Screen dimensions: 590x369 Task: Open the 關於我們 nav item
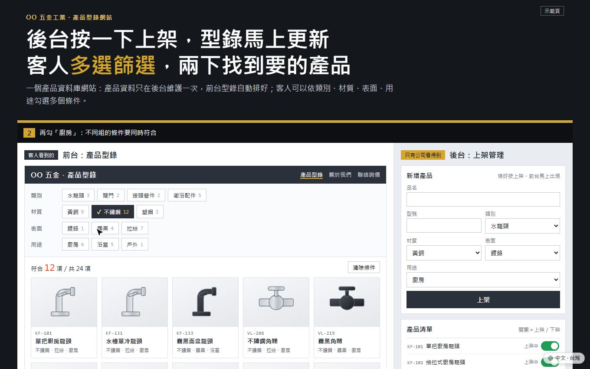point(340,175)
